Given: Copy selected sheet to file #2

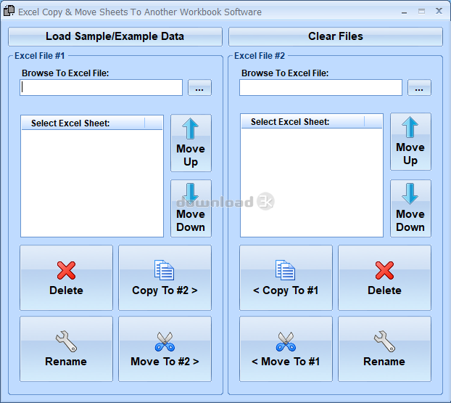Looking at the screenshot, I should [165, 277].
